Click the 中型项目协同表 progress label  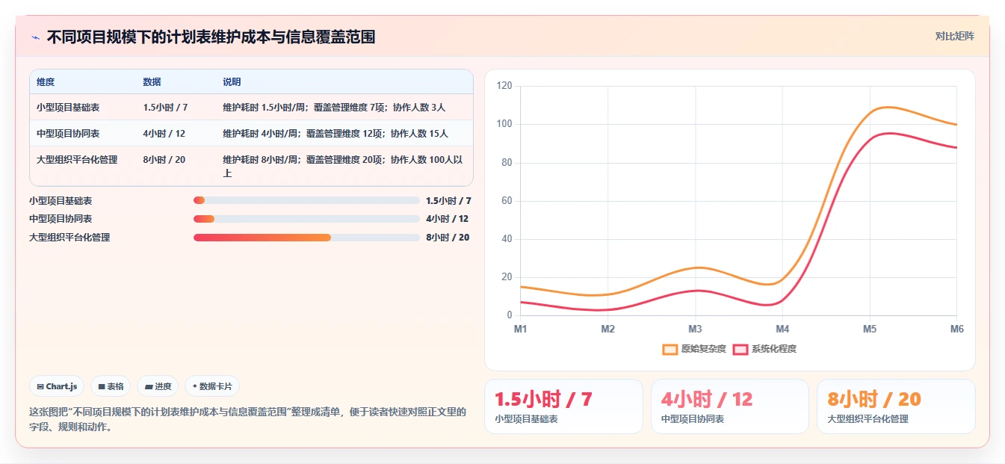coord(61,219)
